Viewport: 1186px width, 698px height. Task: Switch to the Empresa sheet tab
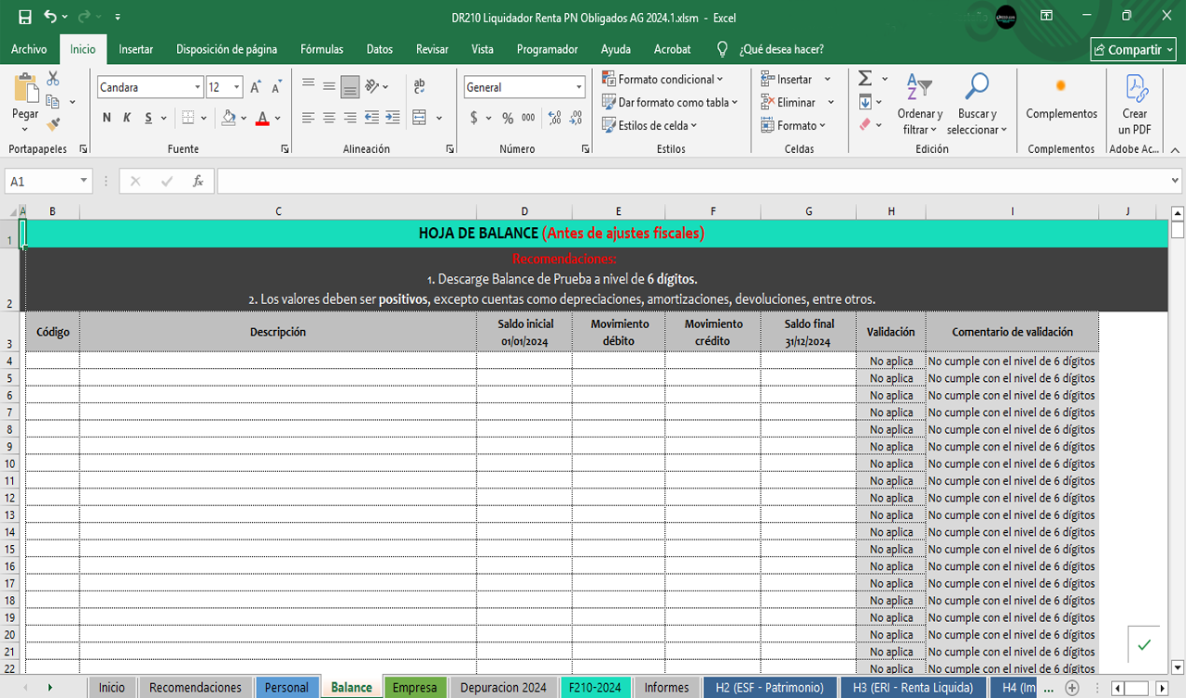tap(414, 687)
